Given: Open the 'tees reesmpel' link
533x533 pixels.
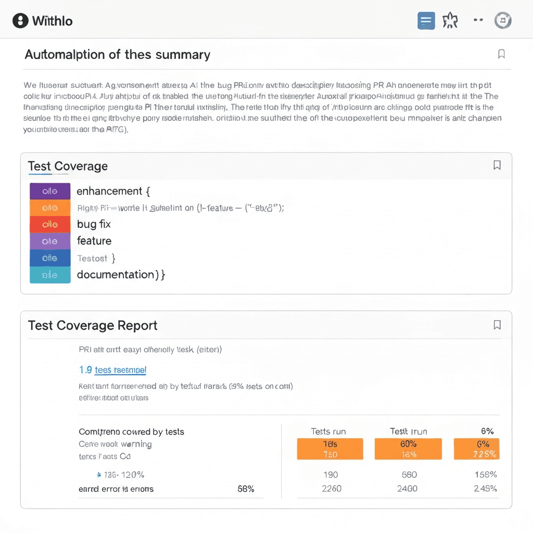Looking at the screenshot, I should 120,370.
